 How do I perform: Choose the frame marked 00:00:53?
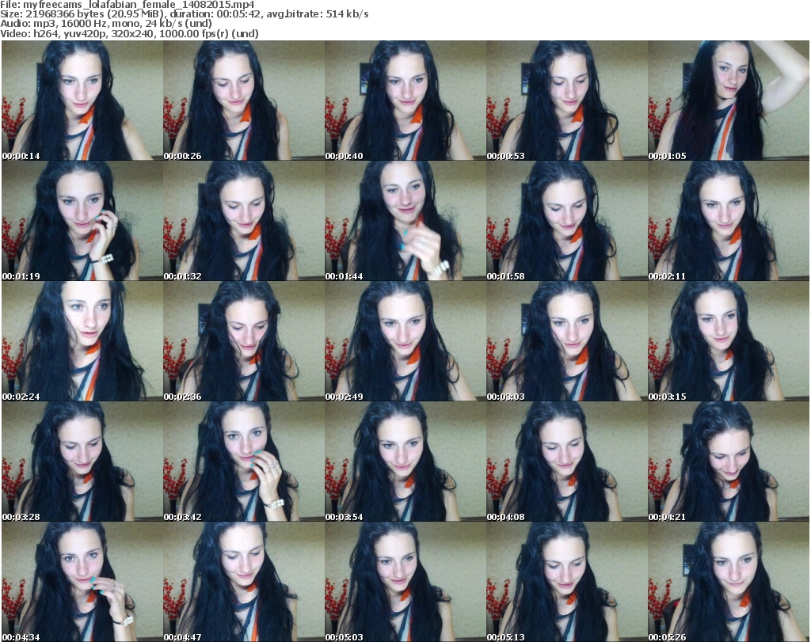coord(567,101)
